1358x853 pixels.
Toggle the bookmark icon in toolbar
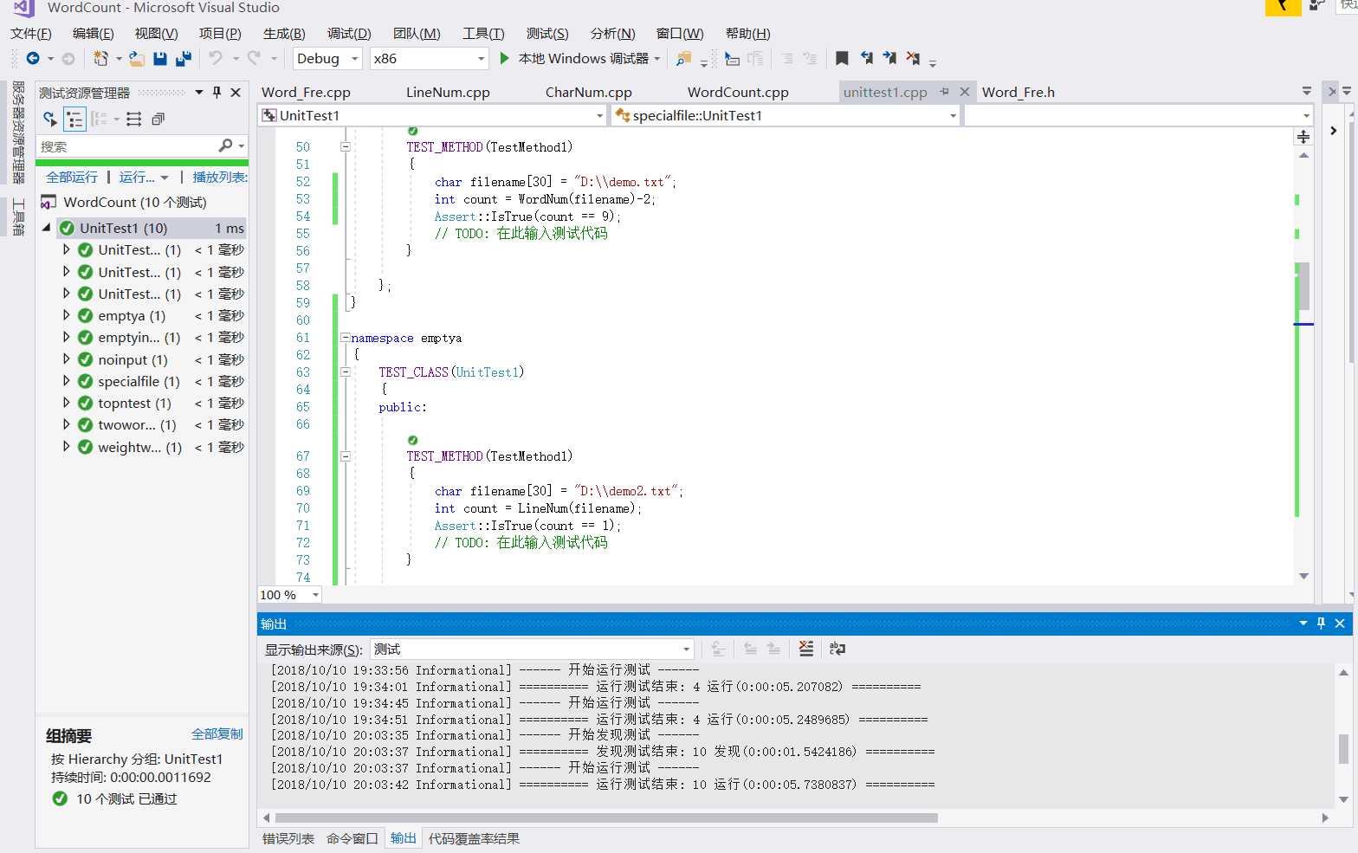pyautogui.click(x=842, y=58)
